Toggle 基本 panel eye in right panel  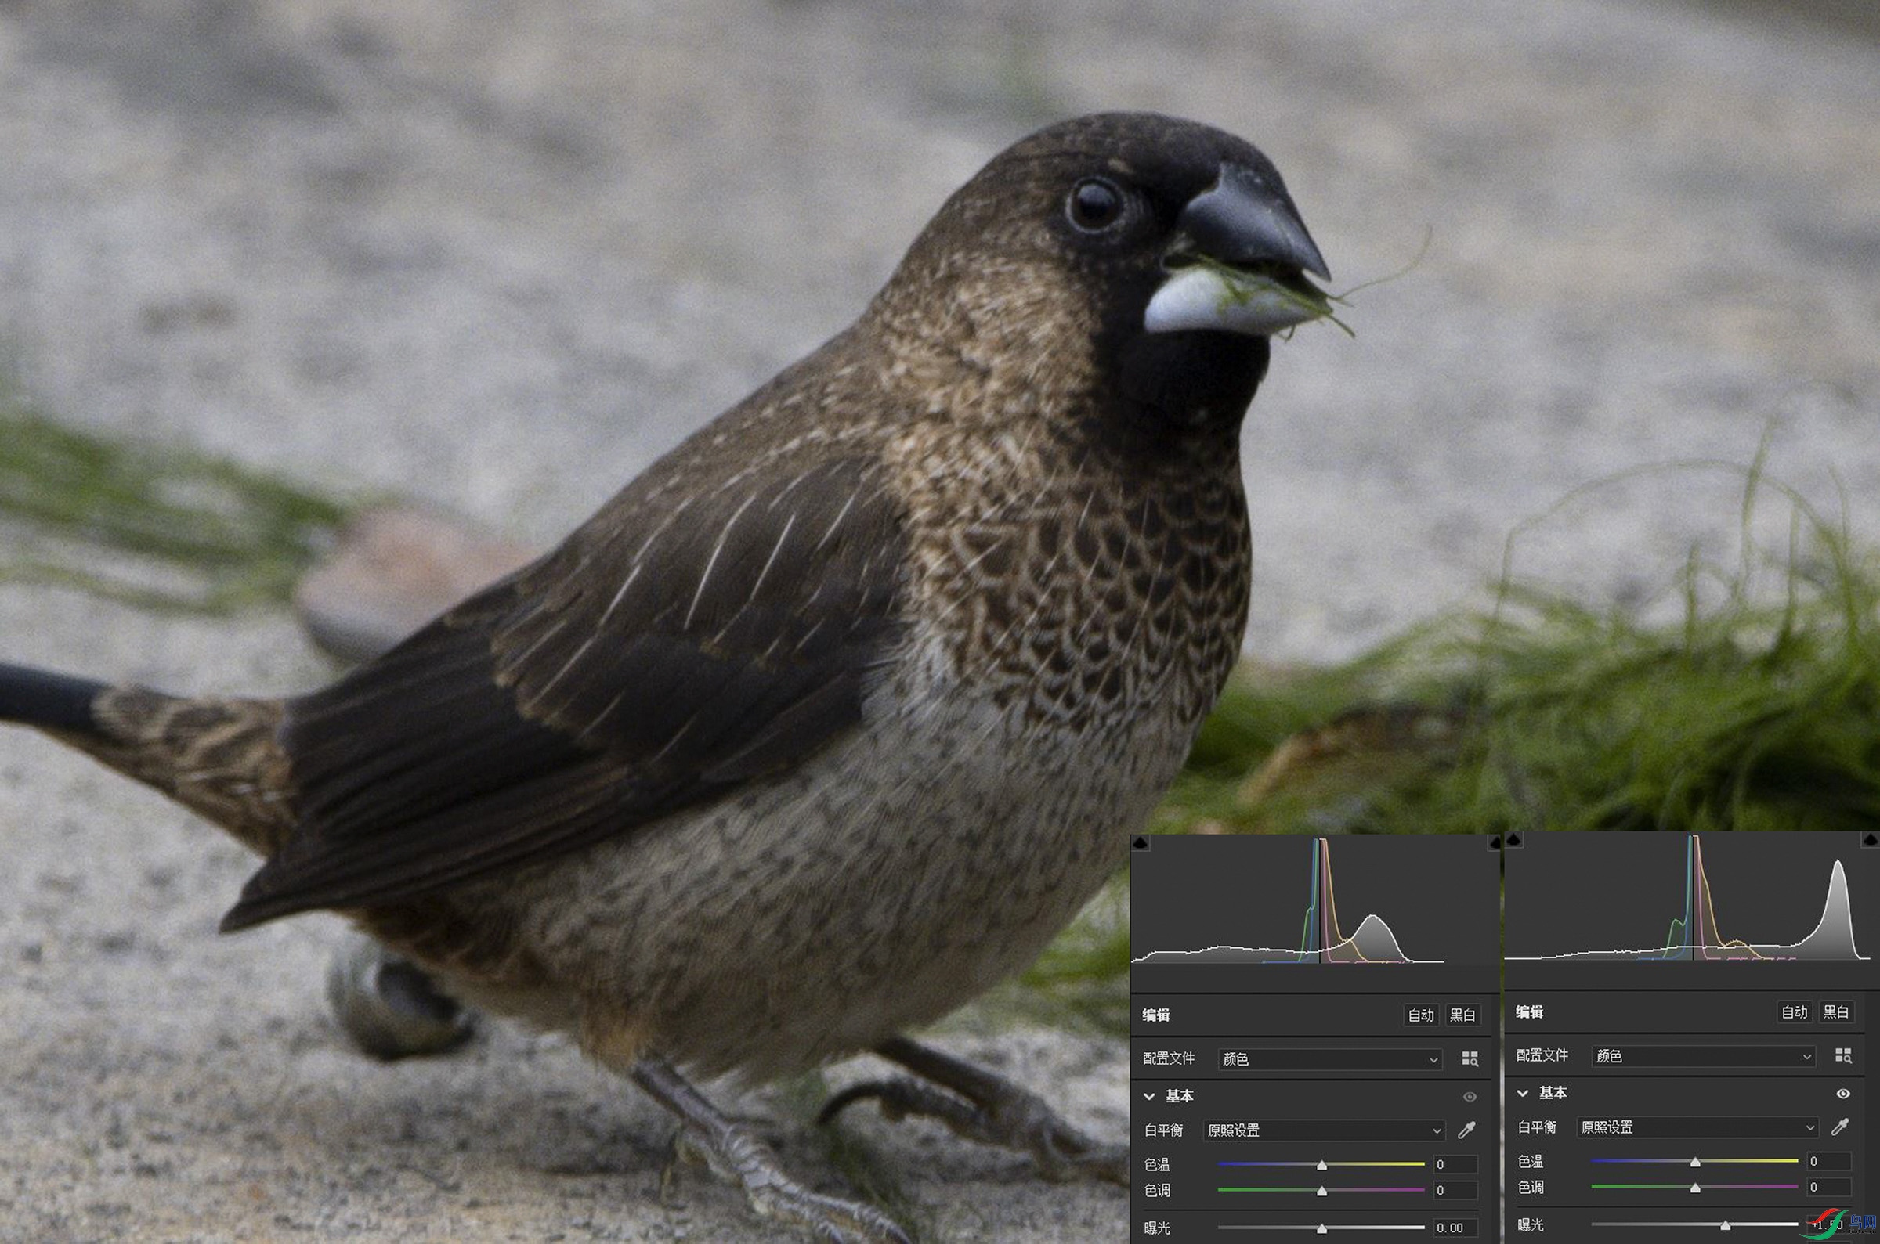pyautogui.click(x=1842, y=1093)
